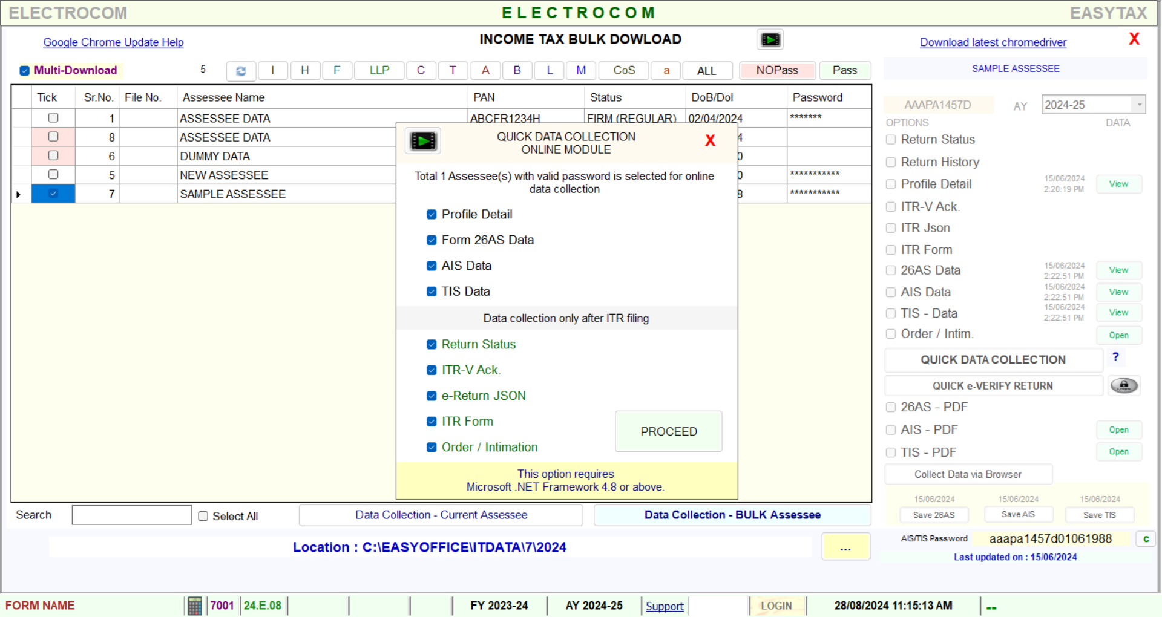Image resolution: width=1162 pixels, height=617 pixels.
Task: Filter assessees with NOPass
Action: (x=777, y=71)
